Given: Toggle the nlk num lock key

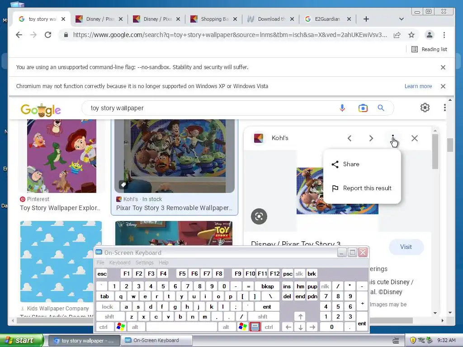Looking at the screenshot, I should coord(325,286).
